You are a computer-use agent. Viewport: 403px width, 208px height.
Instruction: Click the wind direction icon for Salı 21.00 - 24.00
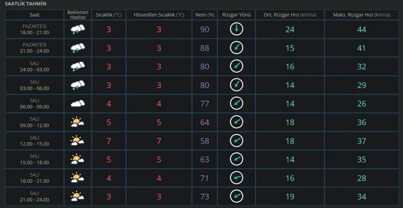236,196
